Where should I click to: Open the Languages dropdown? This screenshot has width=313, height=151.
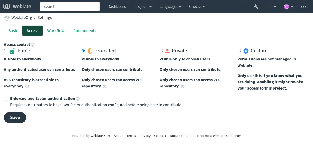click(170, 7)
